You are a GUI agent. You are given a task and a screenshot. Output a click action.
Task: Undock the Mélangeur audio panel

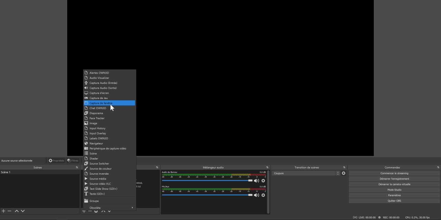coord(267,167)
